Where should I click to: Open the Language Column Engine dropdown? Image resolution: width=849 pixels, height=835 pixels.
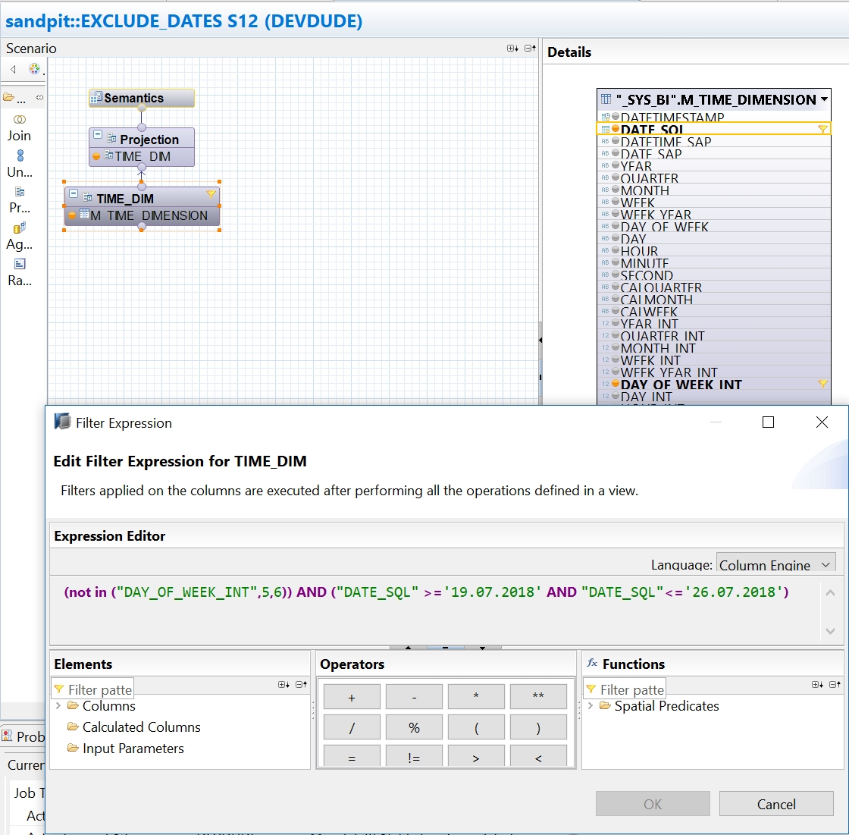[776, 563]
